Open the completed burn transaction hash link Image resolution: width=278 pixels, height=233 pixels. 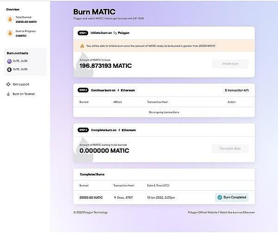tap(125, 197)
